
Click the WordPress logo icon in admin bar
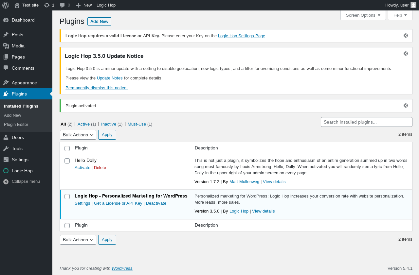(6, 5)
